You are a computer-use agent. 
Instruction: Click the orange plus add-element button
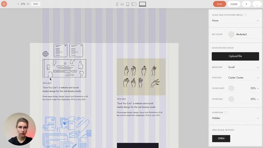(x=4, y=4)
